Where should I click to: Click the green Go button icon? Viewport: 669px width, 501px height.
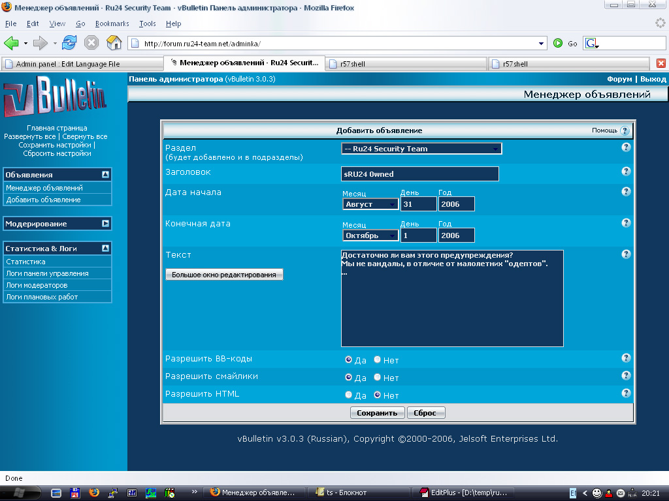[558, 43]
